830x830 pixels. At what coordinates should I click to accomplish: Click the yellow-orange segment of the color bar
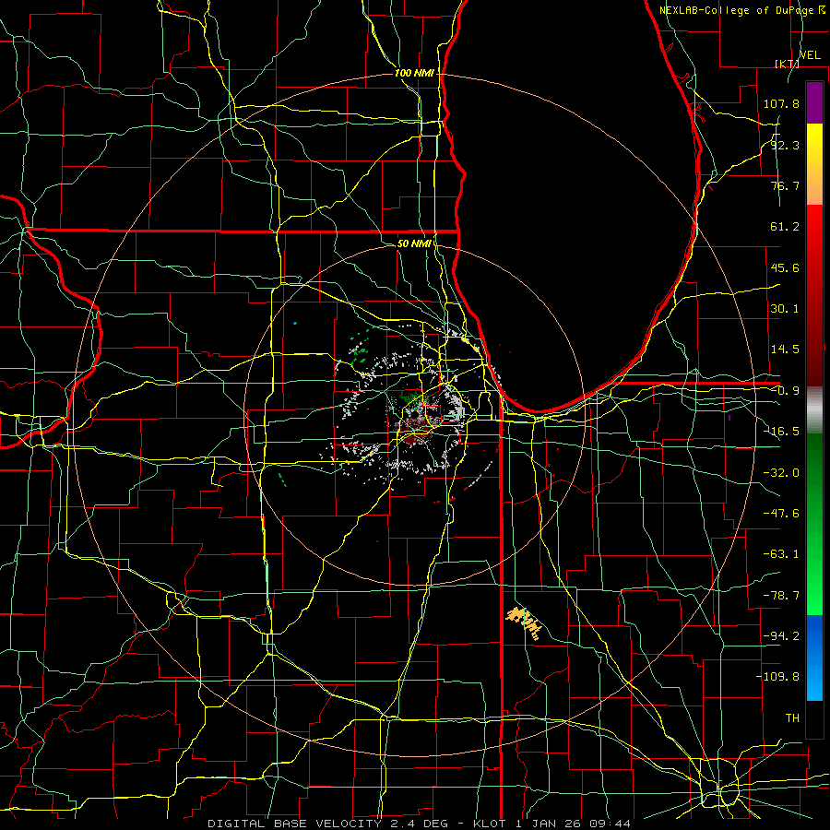[814, 164]
